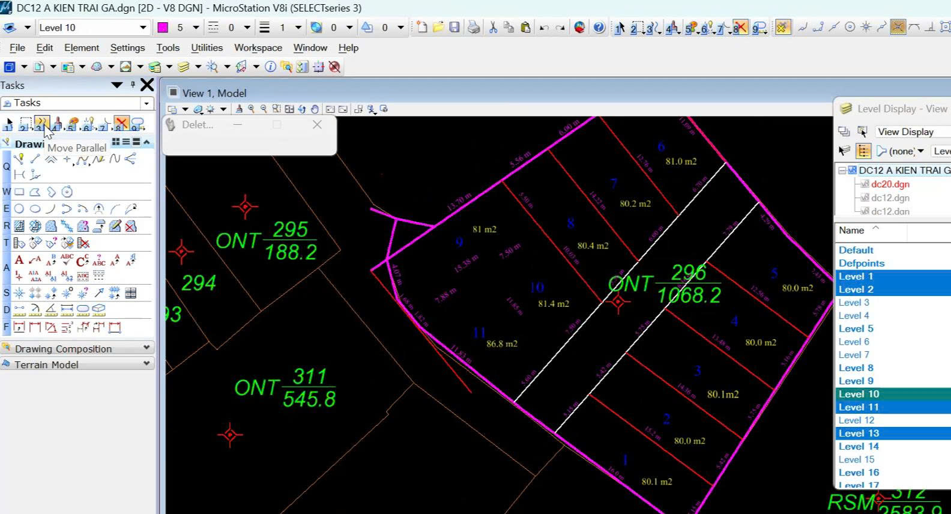Open the Utilities menu
Viewport: 951px width, 514px height.
coord(207,47)
